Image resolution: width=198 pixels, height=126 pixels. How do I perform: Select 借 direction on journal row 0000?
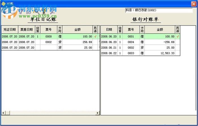(x=60, y=37)
